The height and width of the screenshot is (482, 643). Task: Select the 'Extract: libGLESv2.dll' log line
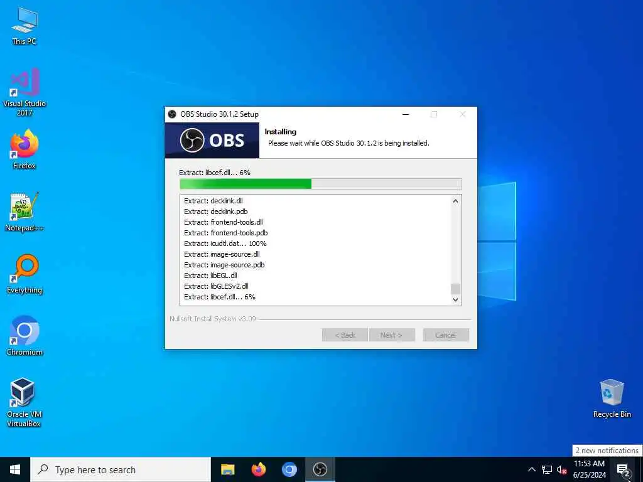tap(216, 286)
